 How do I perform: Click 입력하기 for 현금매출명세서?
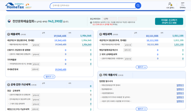click(180, 89)
